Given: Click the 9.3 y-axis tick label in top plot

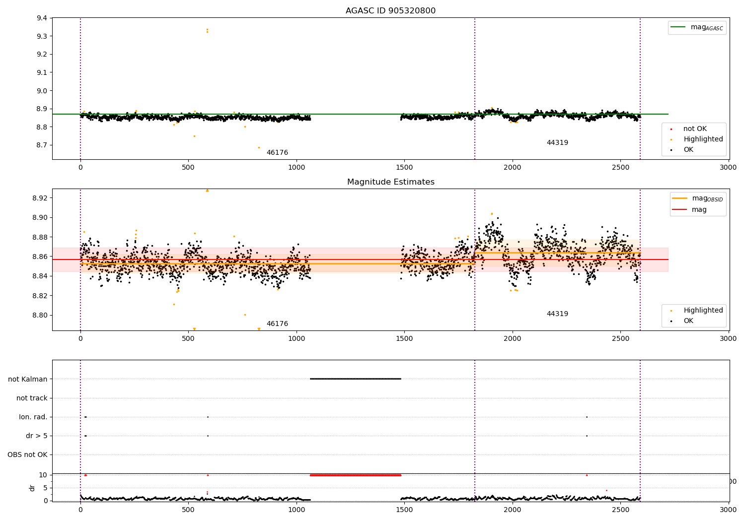Looking at the screenshot, I should [42, 36].
